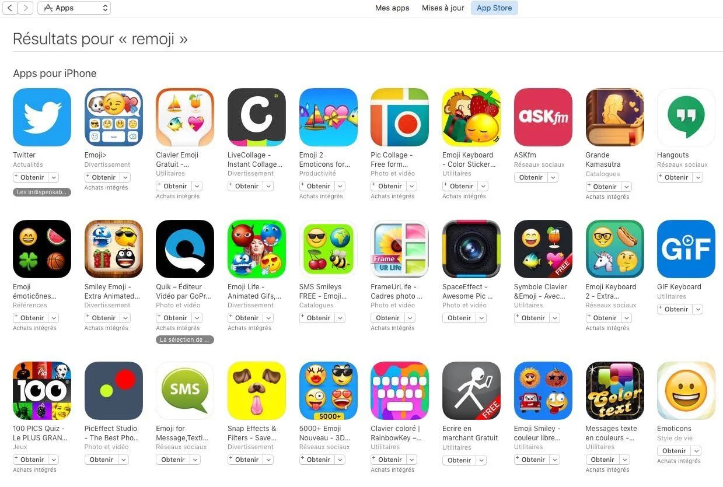723x487 pixels.
Task: Expand the dropdown arrow beside Twitter's Obtenir
Action: [54, 177]
